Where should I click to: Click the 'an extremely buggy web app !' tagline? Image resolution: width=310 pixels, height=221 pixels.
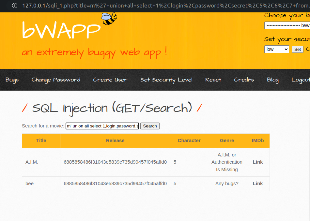point(95,52)
